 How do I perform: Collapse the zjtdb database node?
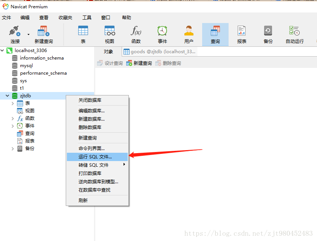[x=8, y=96]
